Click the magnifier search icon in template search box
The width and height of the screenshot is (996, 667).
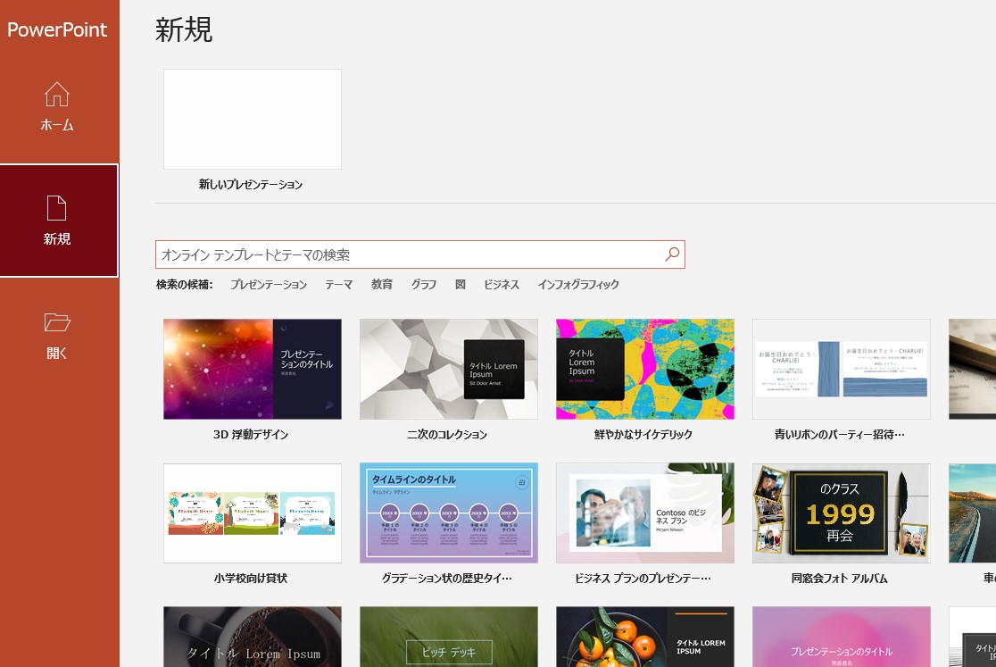[672, 254]
